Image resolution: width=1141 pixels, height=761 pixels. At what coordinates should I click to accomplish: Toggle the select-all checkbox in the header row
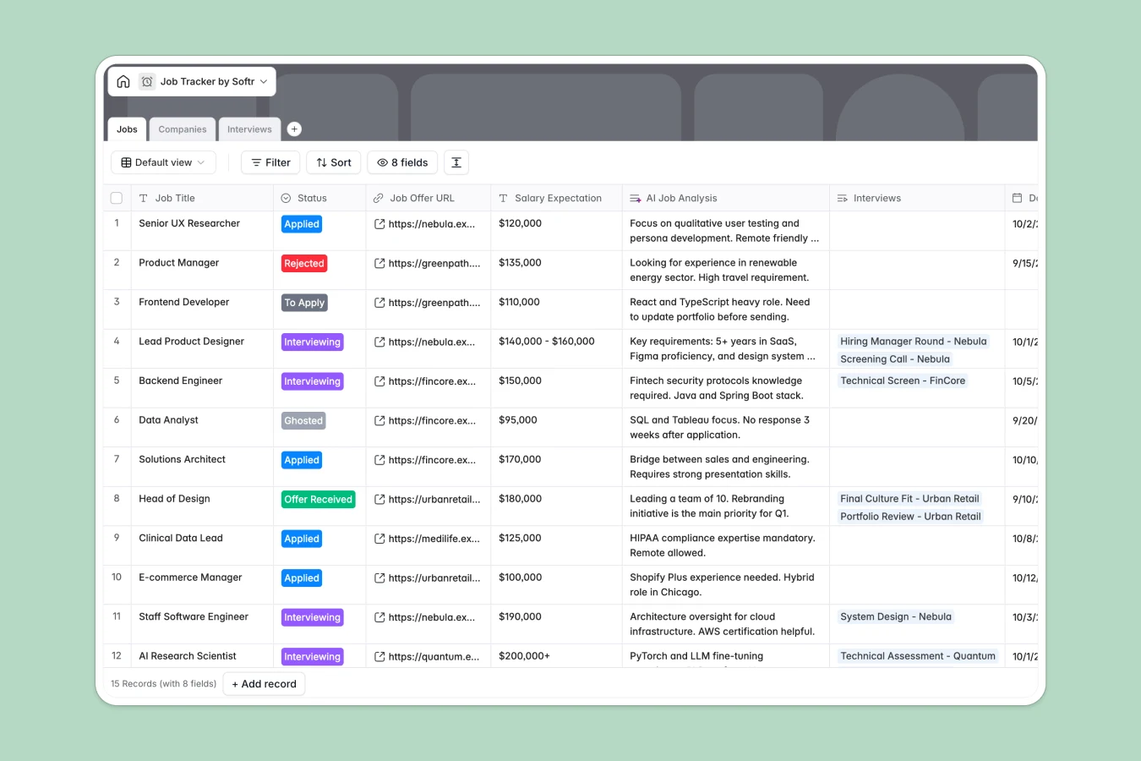(116, 197)
